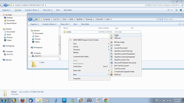Screen dimensions: 184x103
Task: Open Include in library in modpack window
Action: tap(32, 10)
